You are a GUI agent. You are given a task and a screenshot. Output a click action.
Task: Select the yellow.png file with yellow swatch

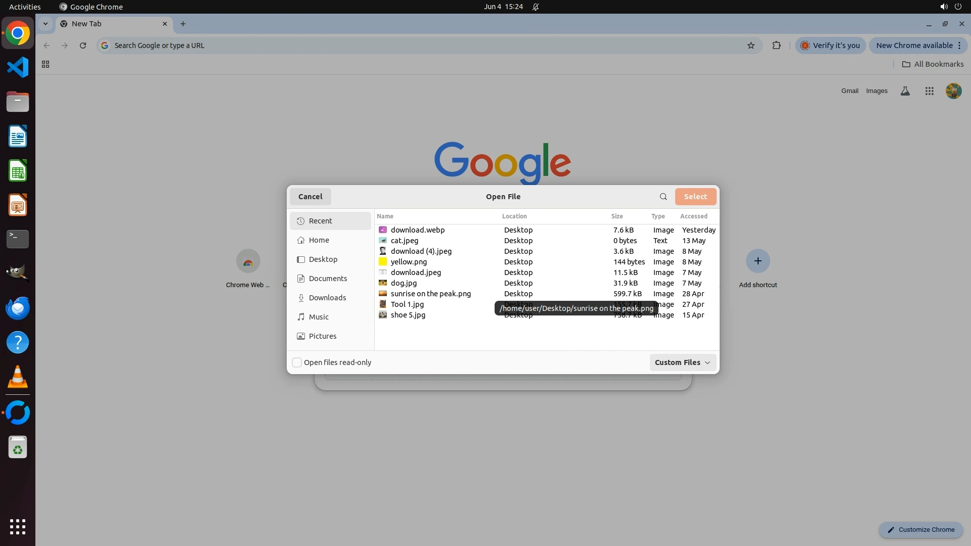[409, 262]
